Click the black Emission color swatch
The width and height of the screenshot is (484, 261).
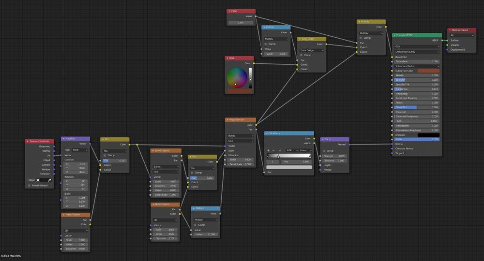click(x=428, y=135)
